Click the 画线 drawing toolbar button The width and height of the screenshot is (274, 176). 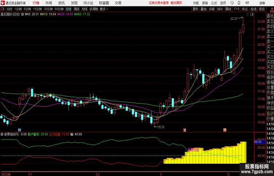pos(228,9)
